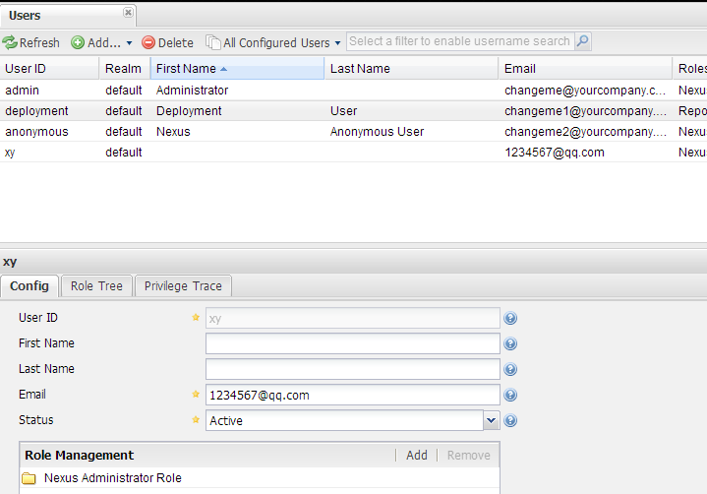This screenshot has width=707, height=494.
Task: Click the help icon next to User ID
Action: coord(510,318)
